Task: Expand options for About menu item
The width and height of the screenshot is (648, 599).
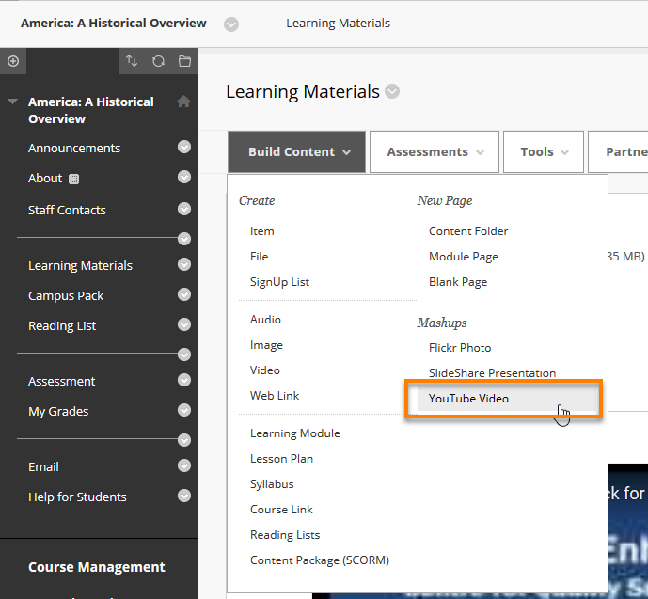Action: (184, 177)
